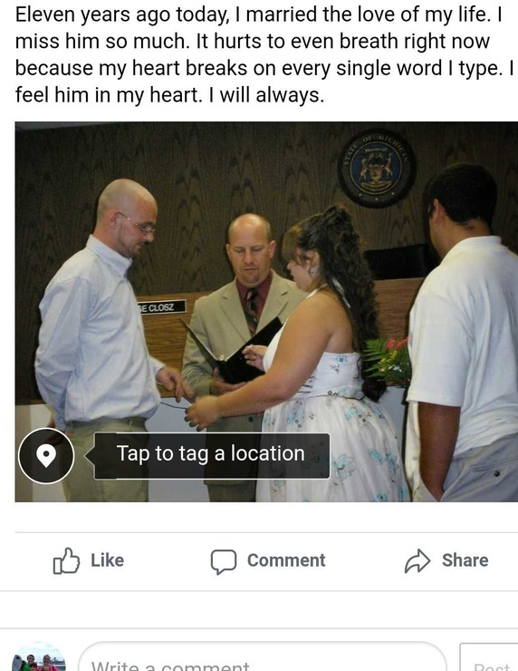Click the State of Michigan seal in the photo
518x671 pixels.
(377, 168)
